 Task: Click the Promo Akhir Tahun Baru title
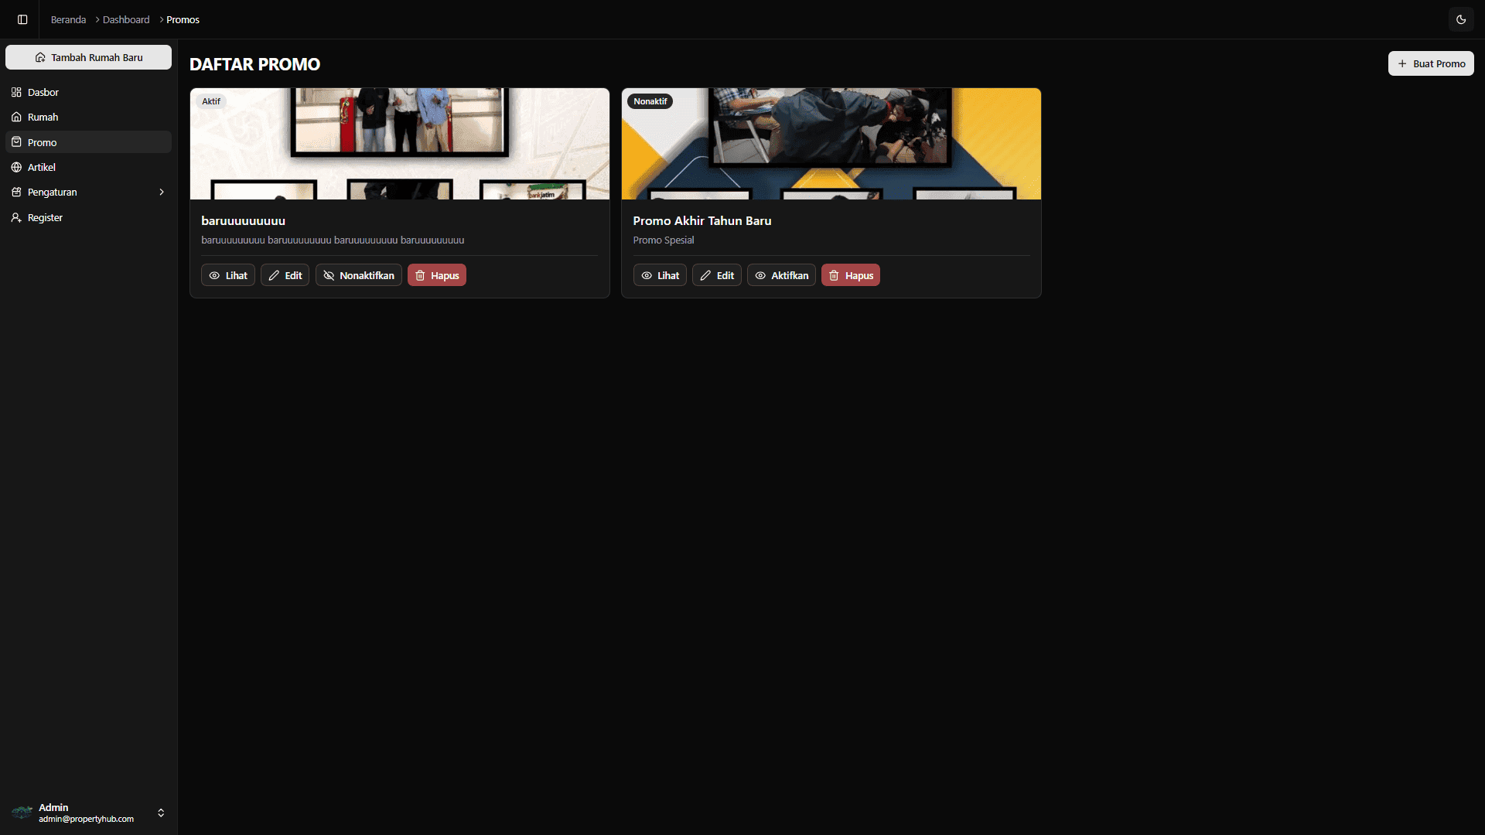[x=702, y=220]
